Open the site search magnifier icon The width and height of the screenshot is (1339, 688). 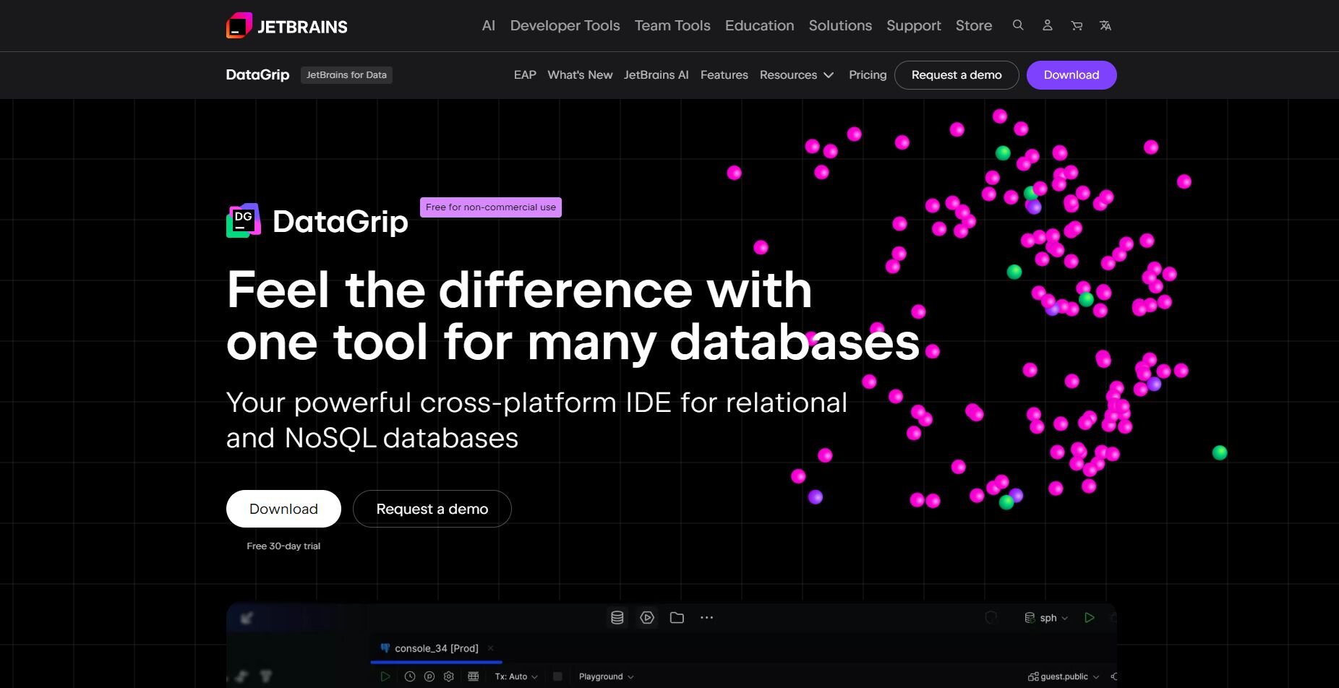[1018, 25]
